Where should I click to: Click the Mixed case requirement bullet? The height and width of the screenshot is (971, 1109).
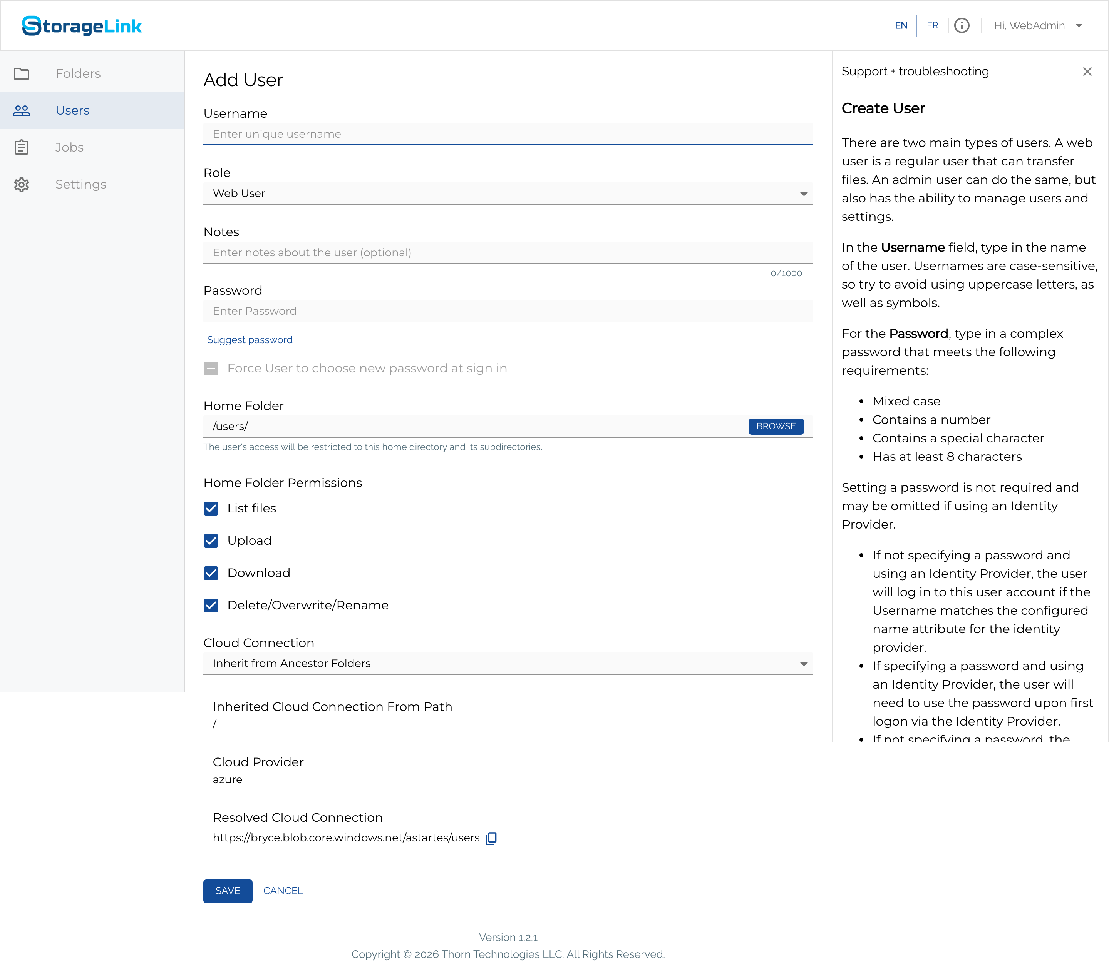pyautogui.click(x=906, y=402)
